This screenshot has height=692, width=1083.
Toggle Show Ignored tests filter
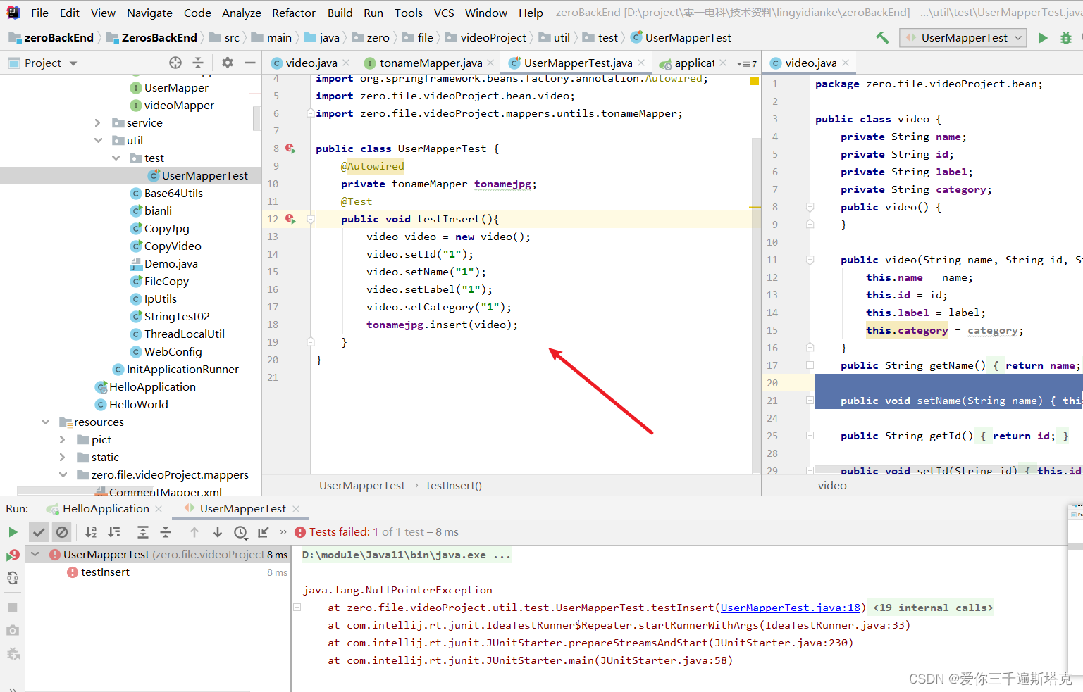(x=62, y=532)
